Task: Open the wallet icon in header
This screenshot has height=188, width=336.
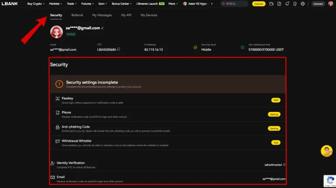Action: click(271, 3)
